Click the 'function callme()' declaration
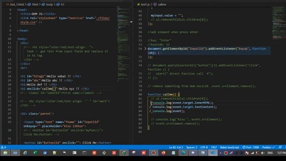 pos(162,94)
